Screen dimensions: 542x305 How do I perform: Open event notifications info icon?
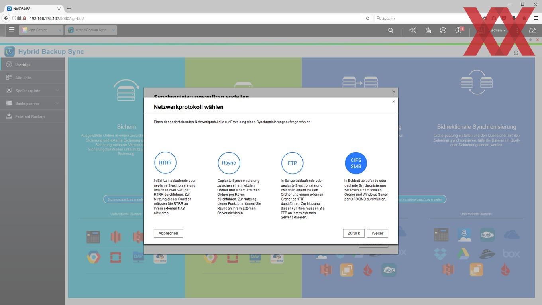click(x=459, y=30)
